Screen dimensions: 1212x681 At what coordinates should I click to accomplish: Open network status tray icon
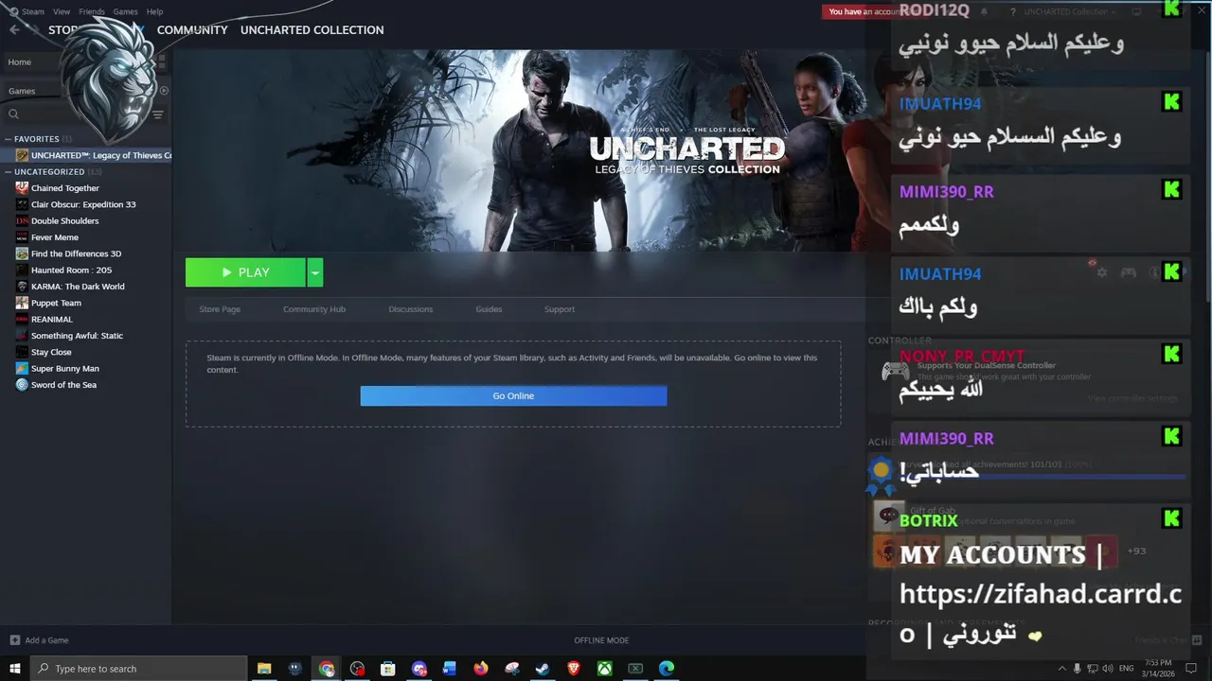click(x=1092, y=668)
